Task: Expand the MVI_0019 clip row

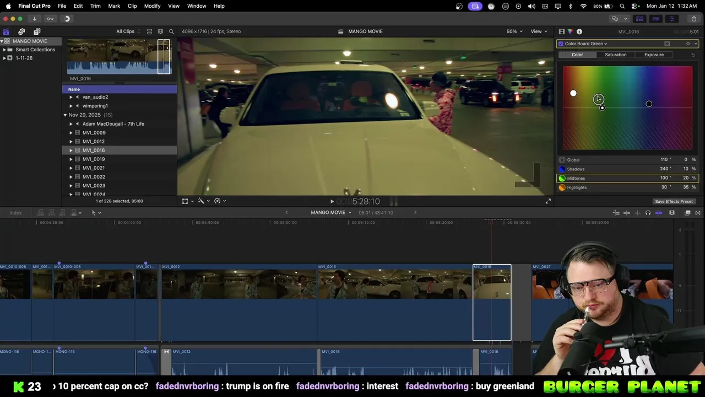Action: [x=70, y=159]
